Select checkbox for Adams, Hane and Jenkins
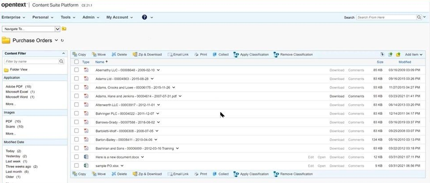 [76, 96]
